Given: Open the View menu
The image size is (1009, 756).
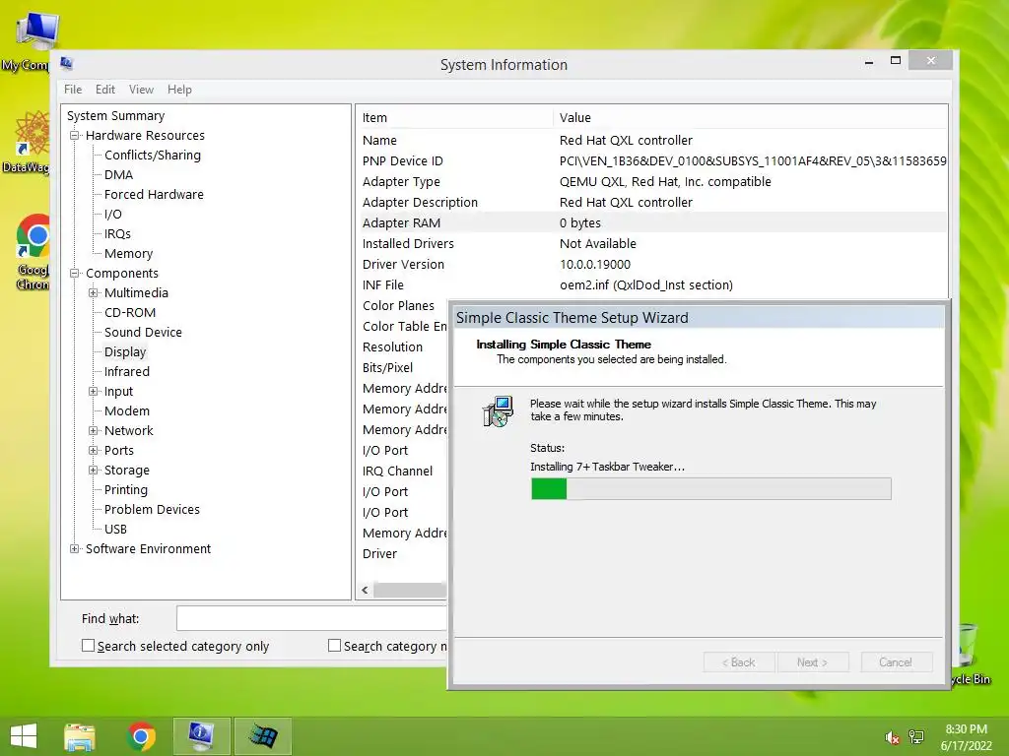Looking at the screenshot, I should point(141,90).
